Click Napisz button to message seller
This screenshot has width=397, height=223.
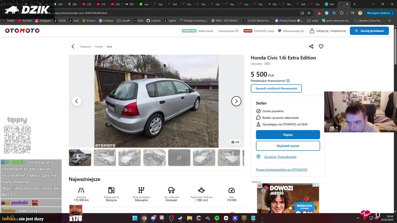coord(288,135)
